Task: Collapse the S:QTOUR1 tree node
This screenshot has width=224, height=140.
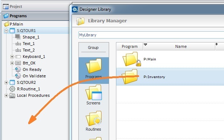Action: pos(6,31)
